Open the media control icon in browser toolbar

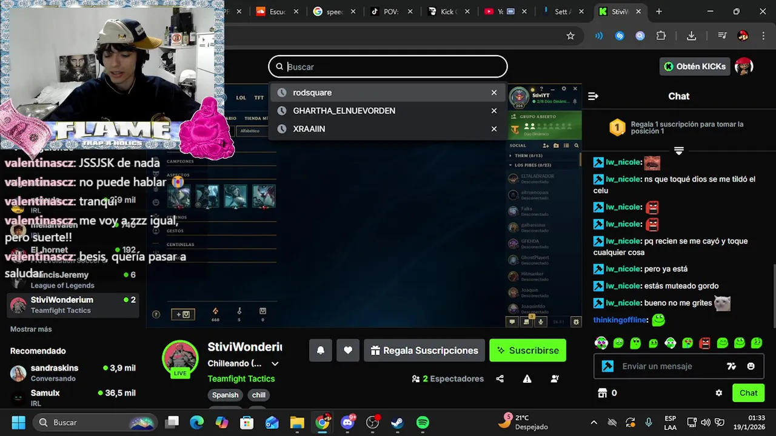722,36
